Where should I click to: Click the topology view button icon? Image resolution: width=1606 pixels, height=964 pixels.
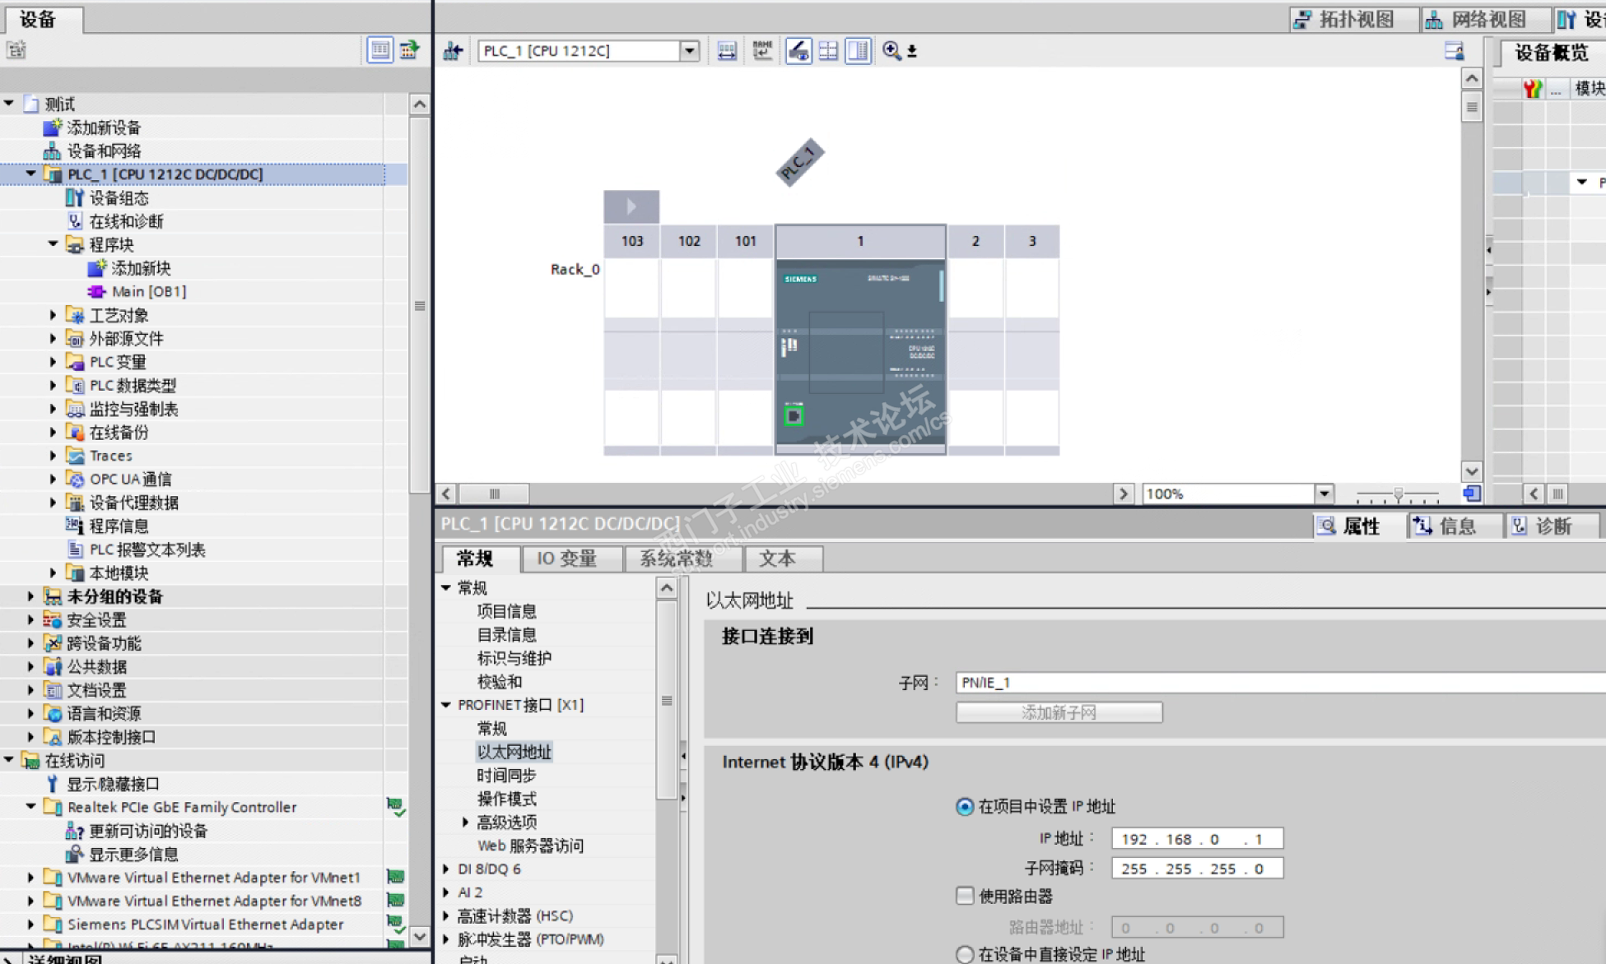pos(1301,20)
